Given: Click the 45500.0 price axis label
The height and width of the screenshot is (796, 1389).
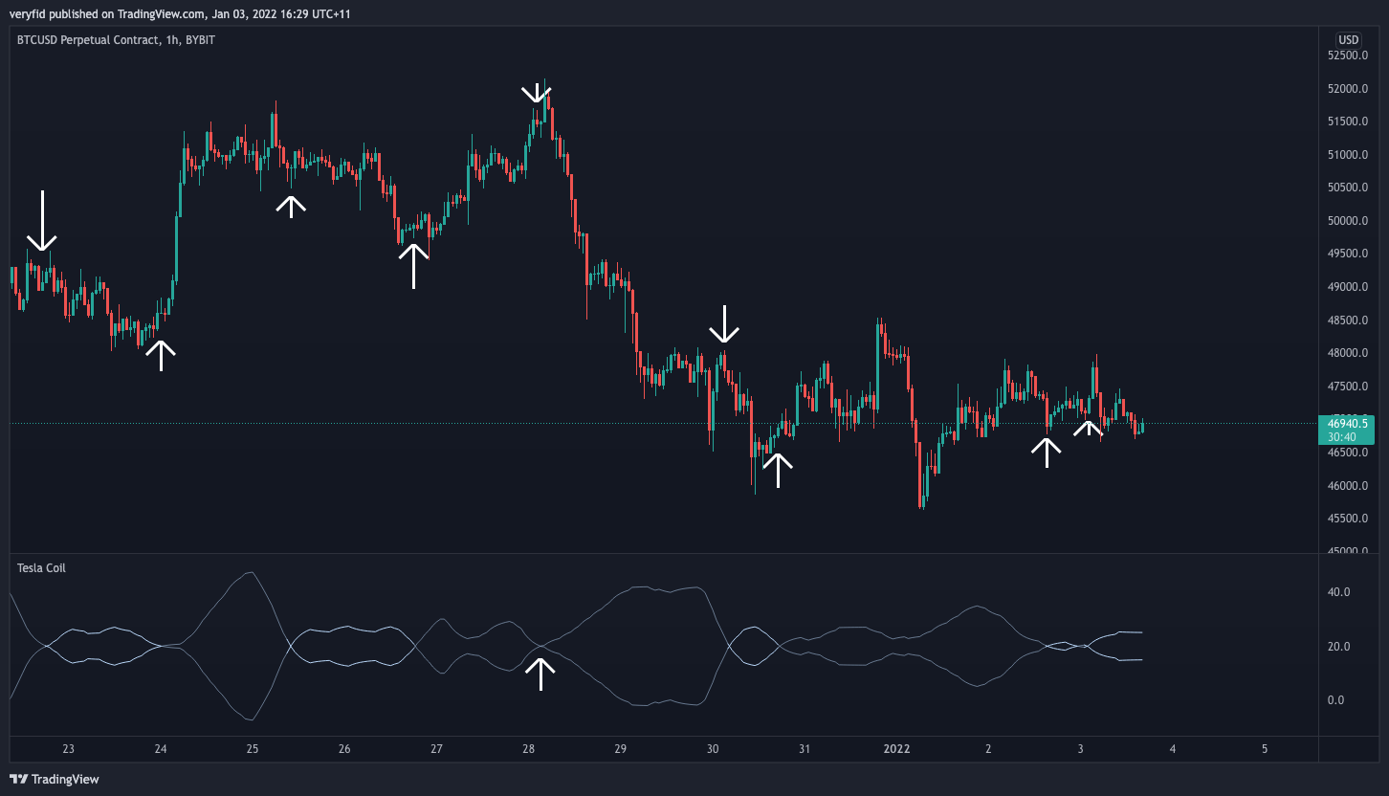Looking at the screenshot, I should tap(1347, 519).
